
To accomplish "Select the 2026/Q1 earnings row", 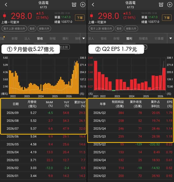I will (130, 121).
